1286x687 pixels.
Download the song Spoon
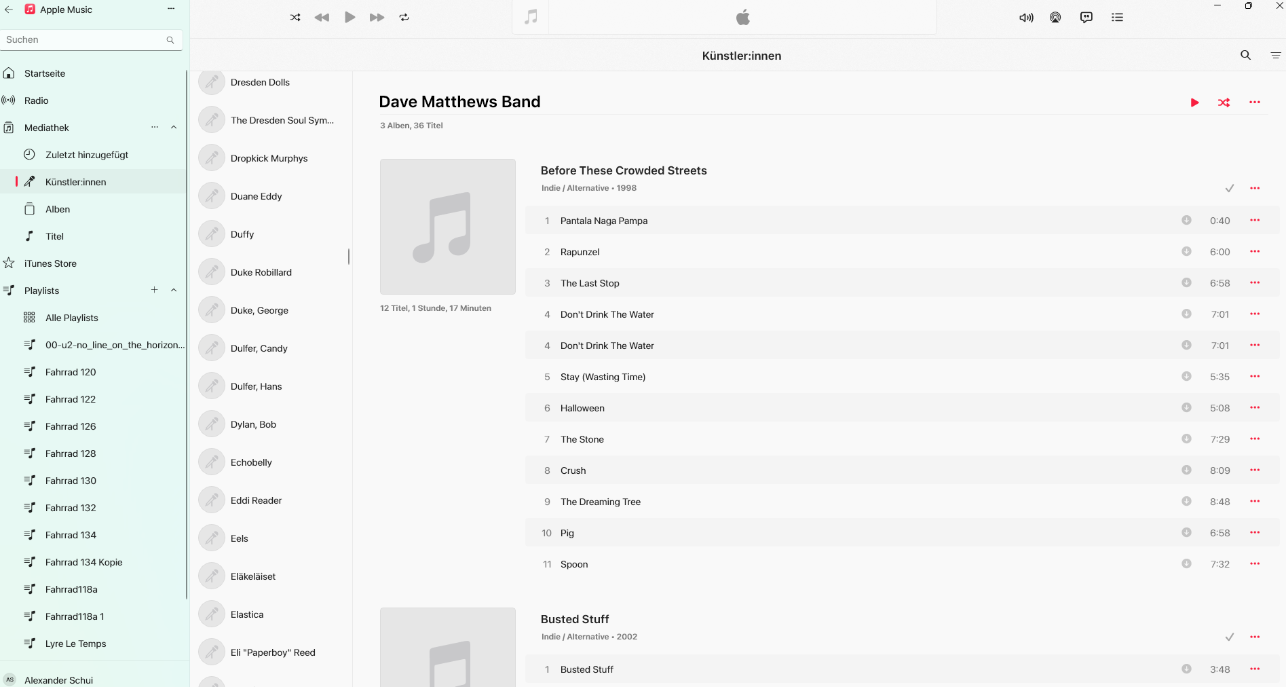1186,563
